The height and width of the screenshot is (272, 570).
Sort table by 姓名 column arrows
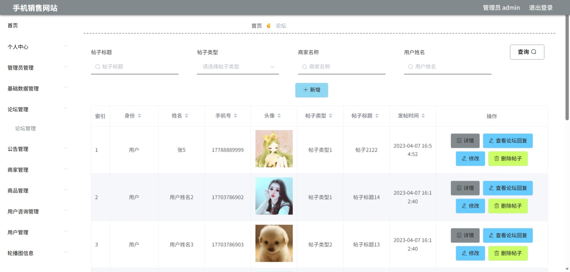(187, 116)
